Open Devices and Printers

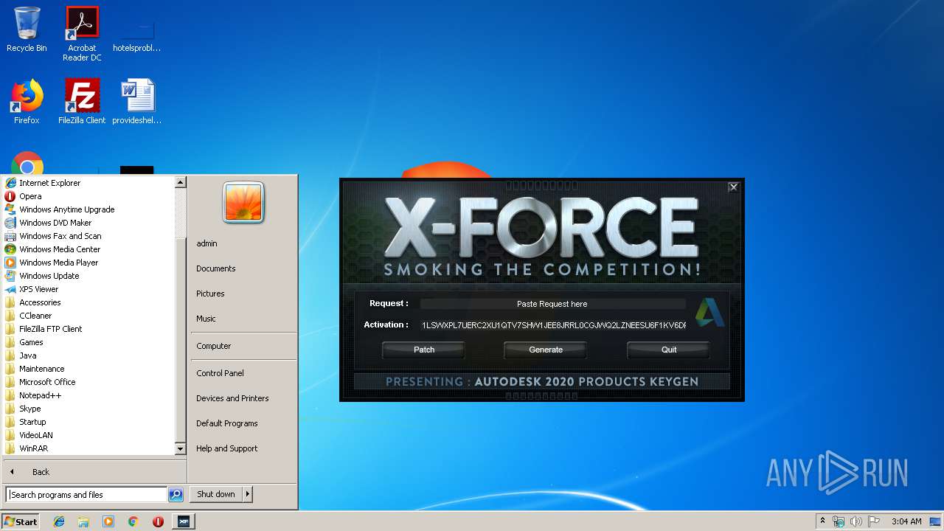click(x=232, y=398)
